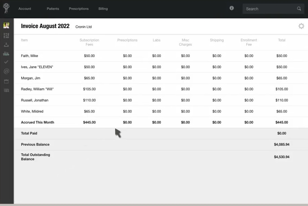
Task: Open the search magnifier icon
Action: (x=299, y=9)
